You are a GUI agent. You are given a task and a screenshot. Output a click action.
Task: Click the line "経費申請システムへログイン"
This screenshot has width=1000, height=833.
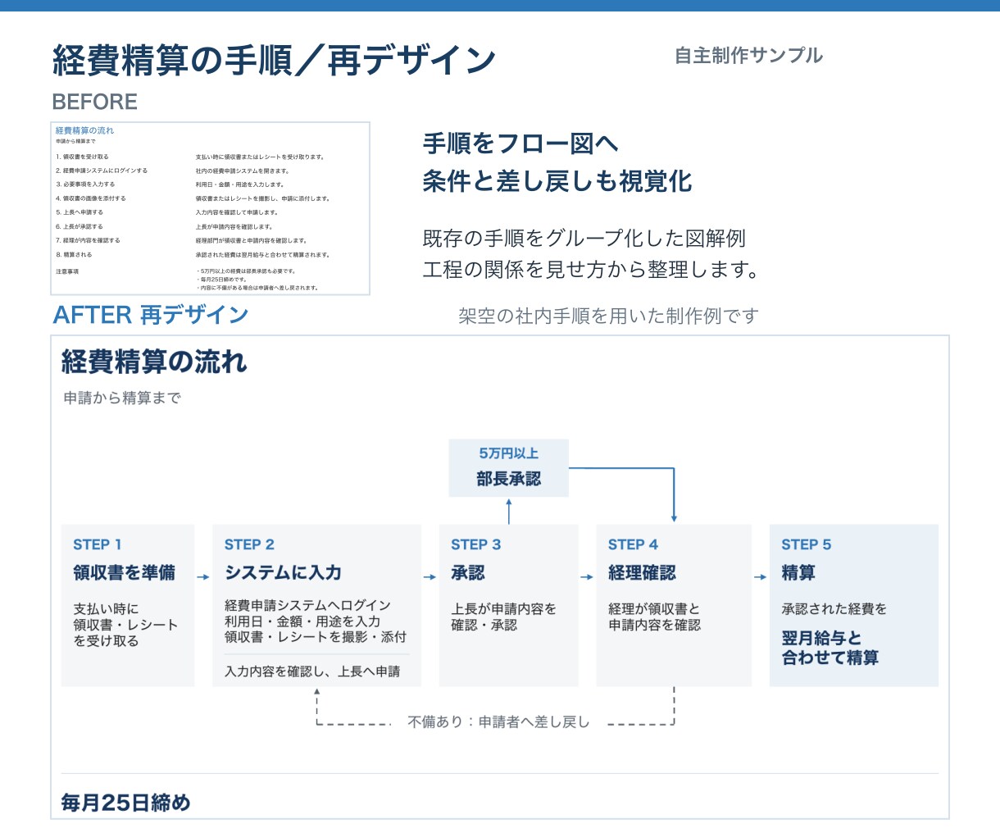(308, 605)
